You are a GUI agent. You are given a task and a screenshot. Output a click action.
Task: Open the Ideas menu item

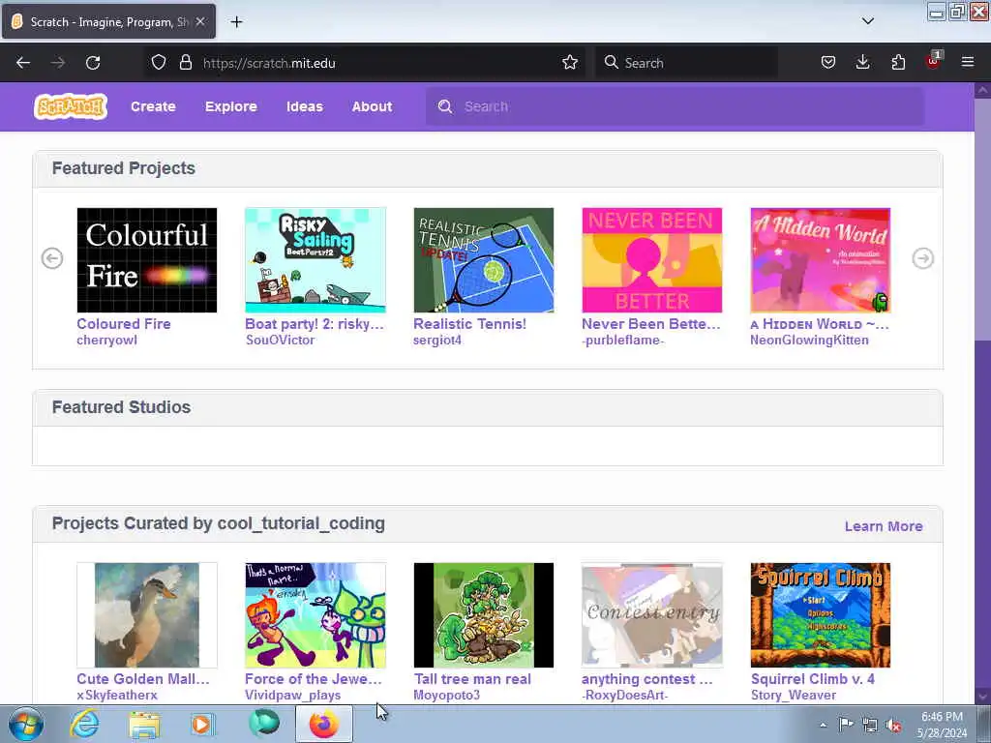point(305,106)
